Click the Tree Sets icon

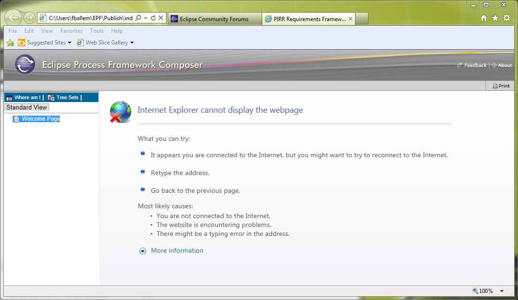point(51,98)
